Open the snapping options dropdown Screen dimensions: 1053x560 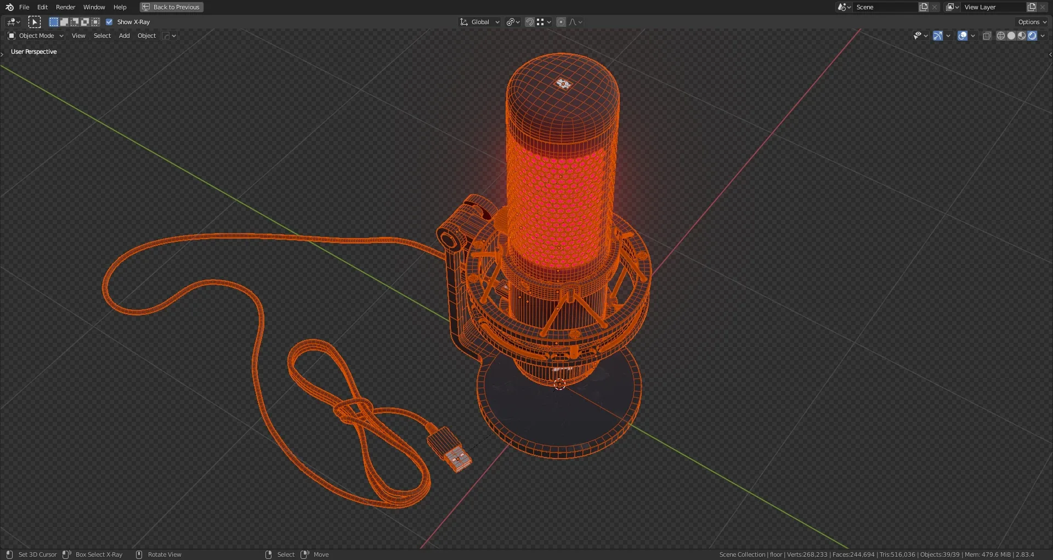point(544,22)
